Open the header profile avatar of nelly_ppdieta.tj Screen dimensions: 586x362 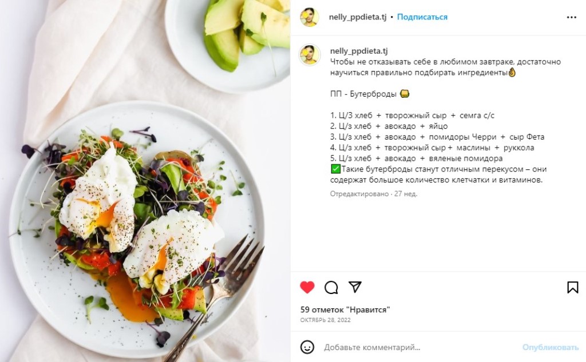tap(310, 17)
